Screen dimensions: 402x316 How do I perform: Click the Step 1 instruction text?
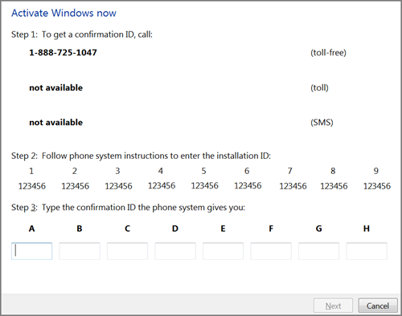tap(82, 34)
